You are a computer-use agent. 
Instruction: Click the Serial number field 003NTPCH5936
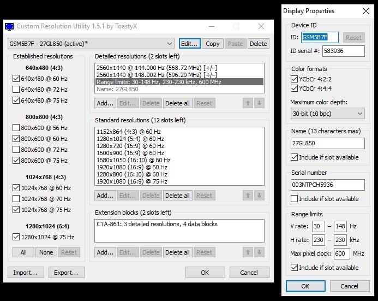(328, 185)
